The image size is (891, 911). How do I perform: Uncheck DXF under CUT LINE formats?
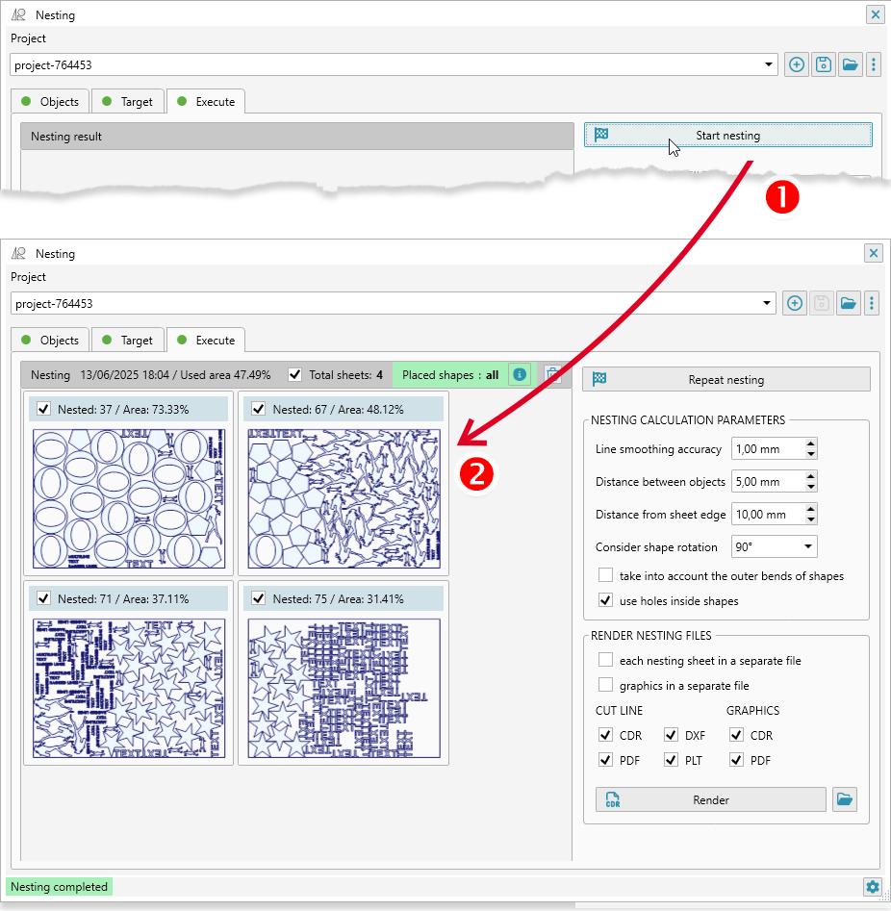click(671, 734)
